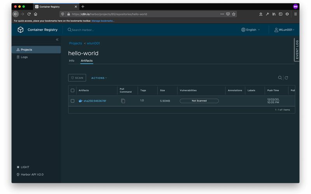Open Projects in the sidebar
311x194 pixels.
(x=36, y=50)
